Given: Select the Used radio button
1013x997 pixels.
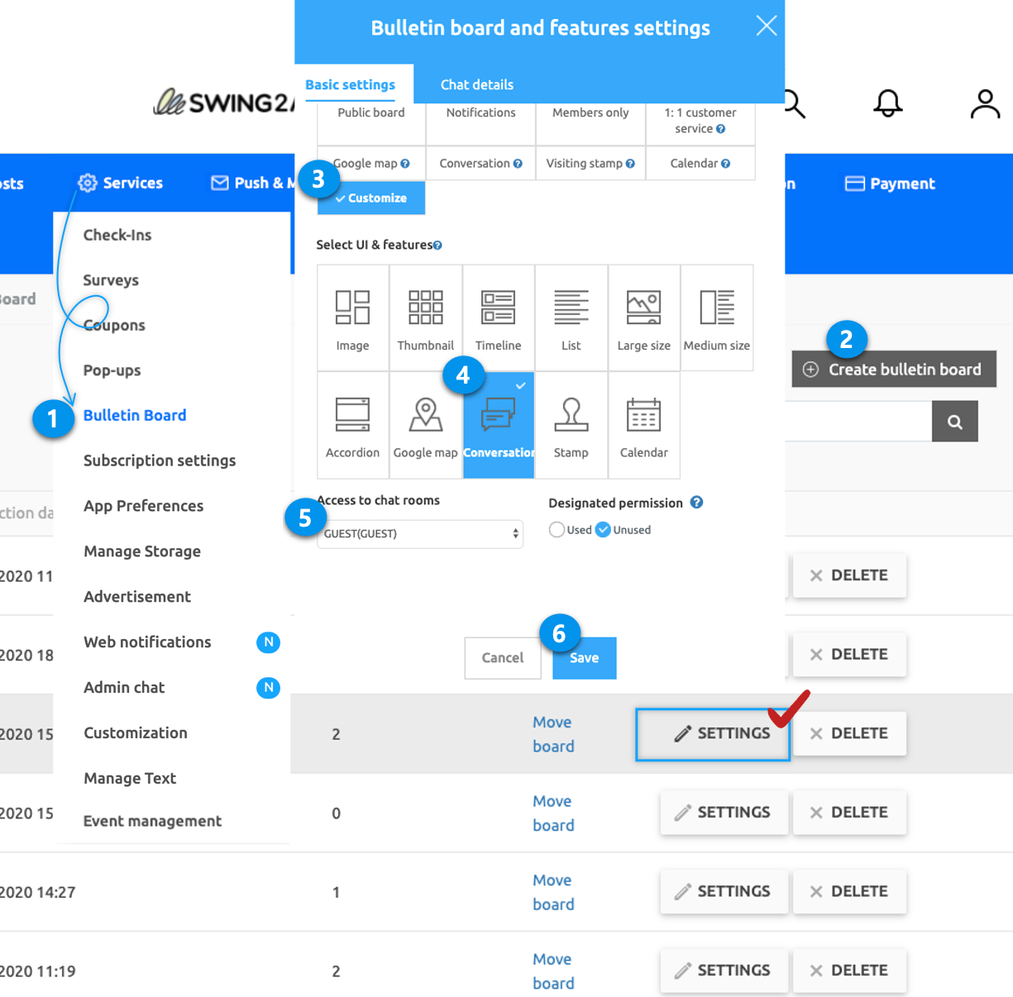Looking at the screenshot, I should [557, 530].
